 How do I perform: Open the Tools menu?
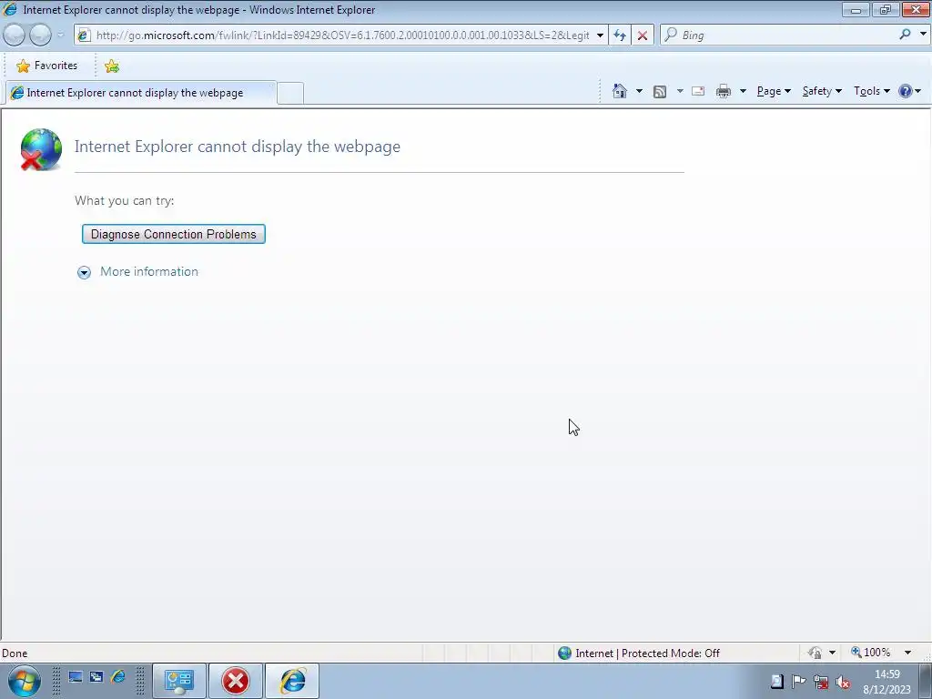pyautogui.click(x=871, y=91)
